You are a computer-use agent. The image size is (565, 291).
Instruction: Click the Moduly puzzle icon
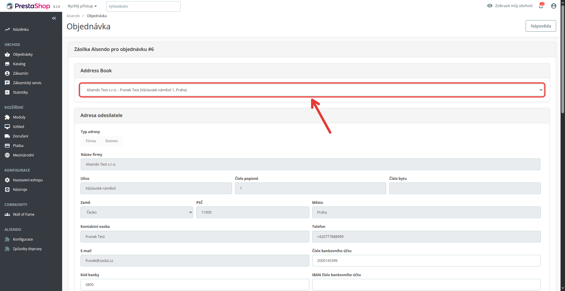7,117
